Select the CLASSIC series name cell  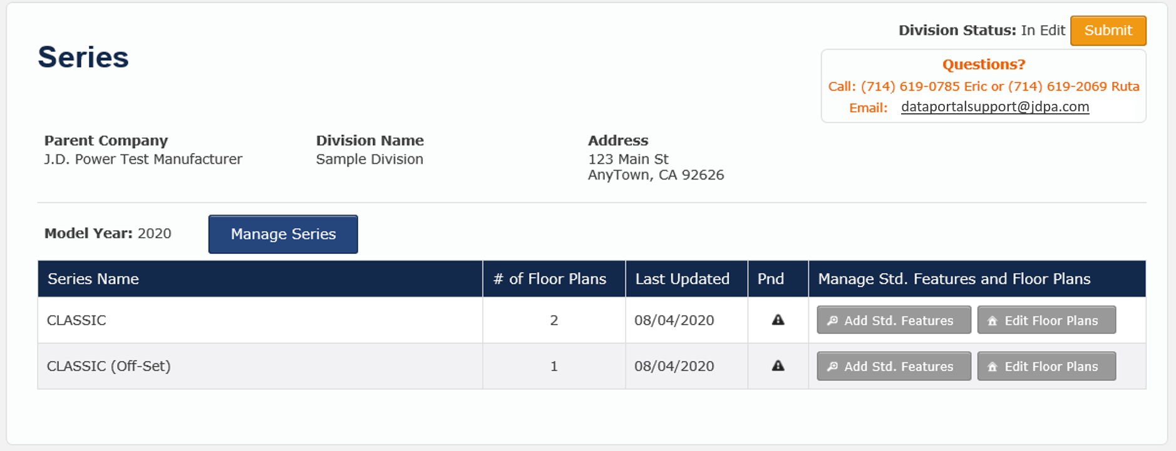(76, 320)
